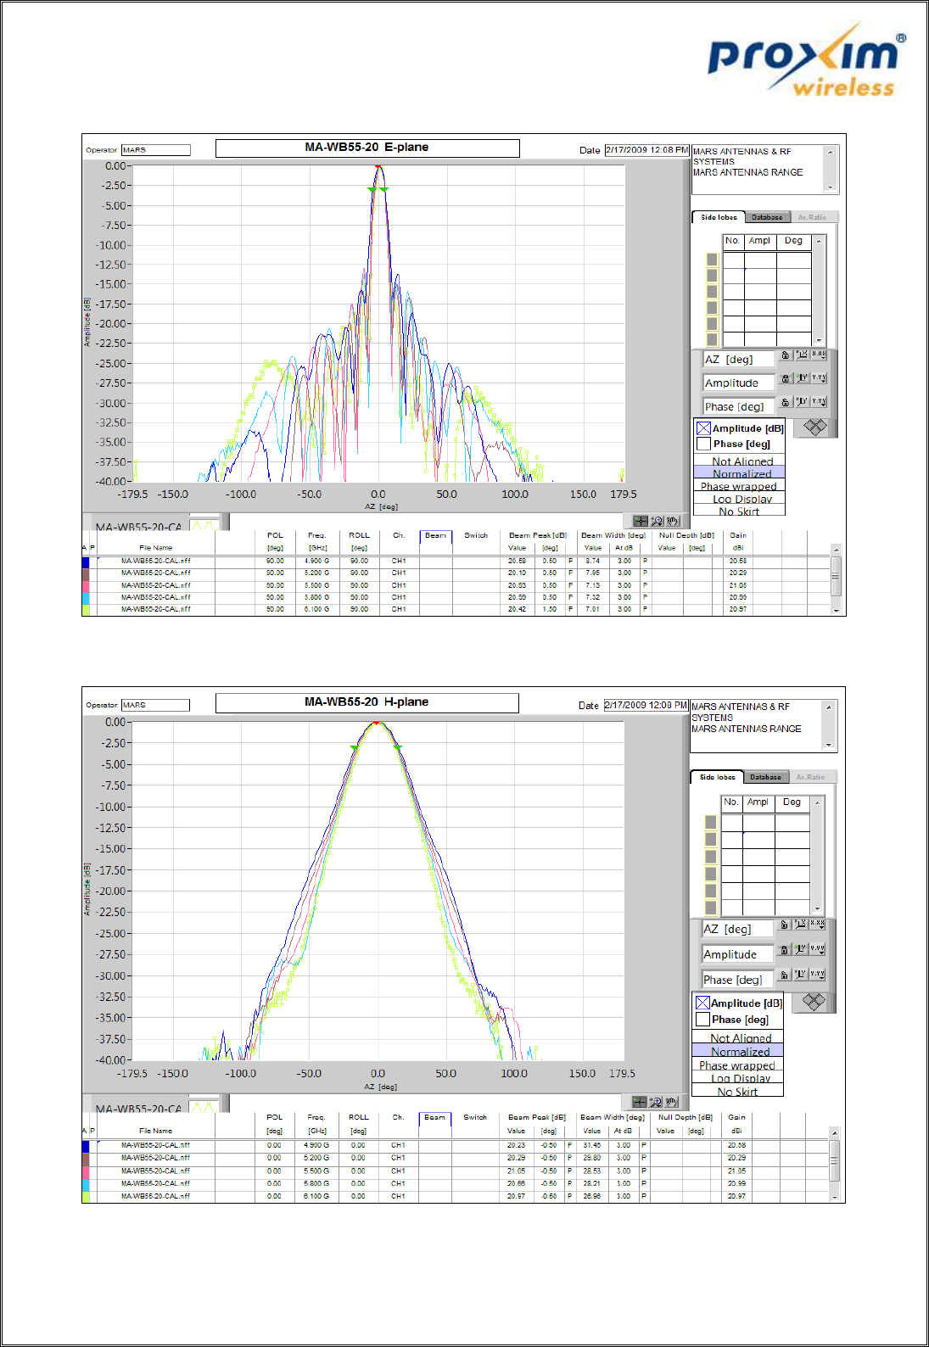Image resolution: width=929 pixels, height=1347 pixels.
Task: Click the MA-WB55-20 H-plane title field
Action: coord(367,702)
